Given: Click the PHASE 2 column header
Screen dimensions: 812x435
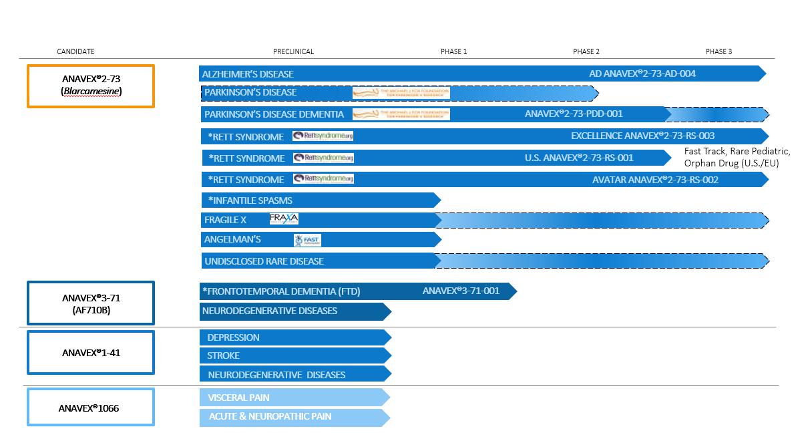Looking at the screenshot, I should click(x=586, y=52).
